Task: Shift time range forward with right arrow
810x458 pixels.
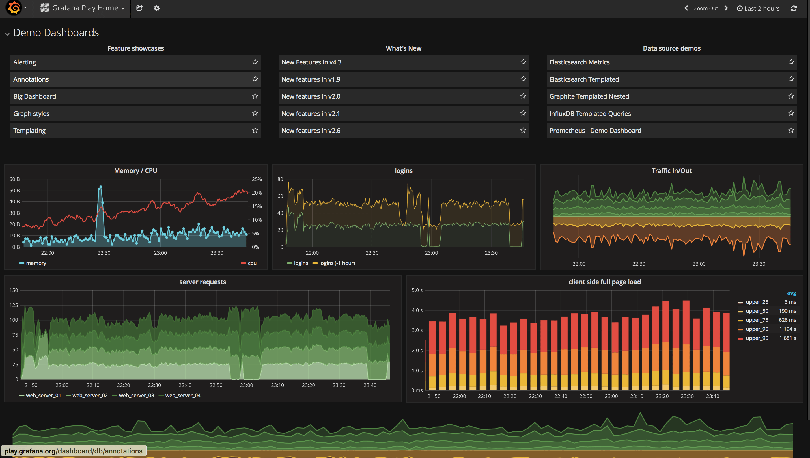Action: pyautogui.click(x=726, y=8)
